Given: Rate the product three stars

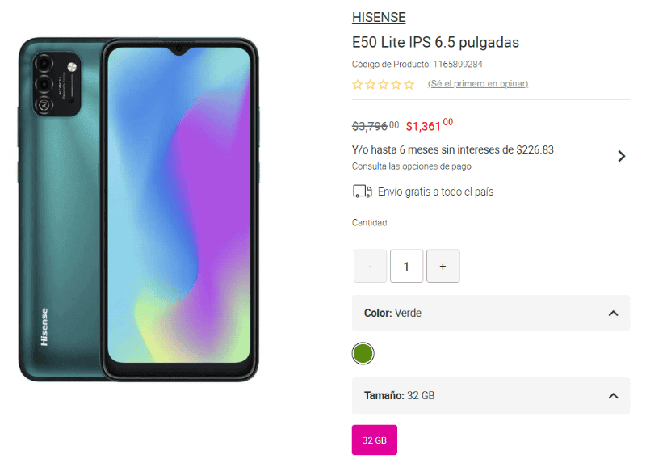Looking at the screenshot, I should [x=384, y=84].
